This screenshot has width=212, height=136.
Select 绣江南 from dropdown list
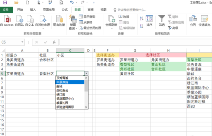click(70, 95)
